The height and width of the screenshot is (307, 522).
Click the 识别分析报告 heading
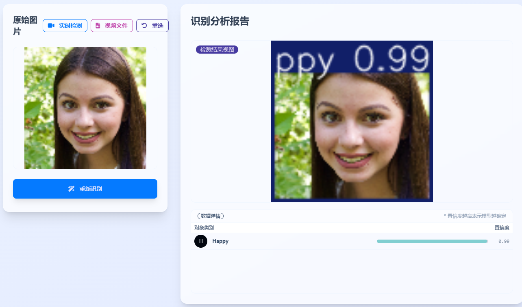point(220,22)
